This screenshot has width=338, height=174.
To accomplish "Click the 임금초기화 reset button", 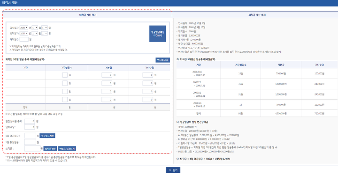I will pyautogui.click(x=163, y=60).
